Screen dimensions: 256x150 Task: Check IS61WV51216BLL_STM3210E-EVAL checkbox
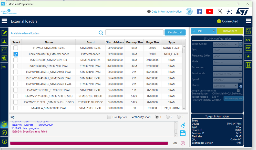(x=16, y=90)
